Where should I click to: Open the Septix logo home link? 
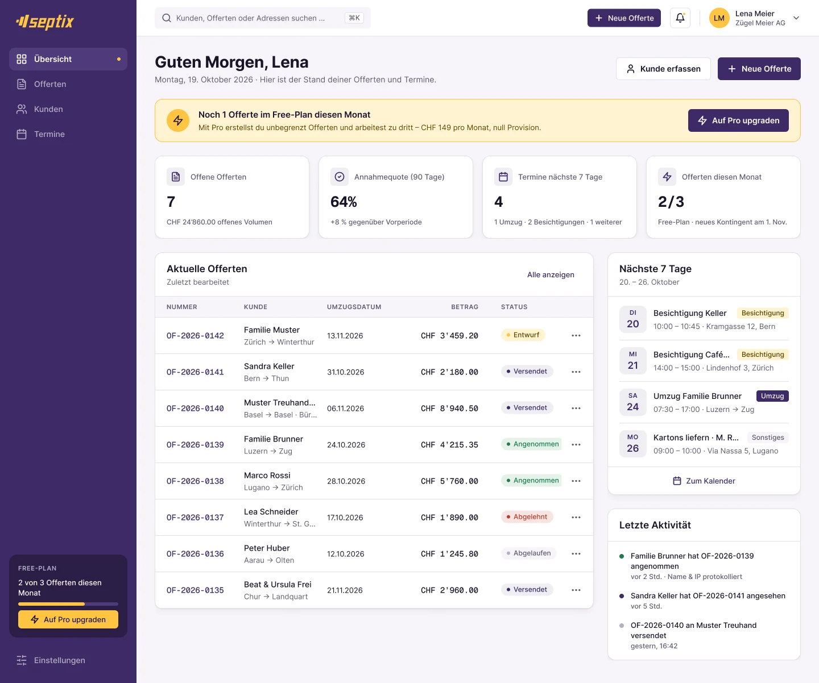click(45, 22)
